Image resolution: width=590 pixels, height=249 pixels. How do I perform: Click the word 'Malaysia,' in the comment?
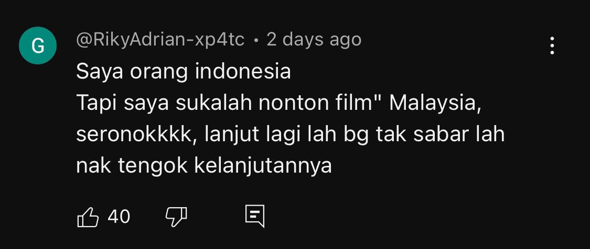[x=435, y=103]
